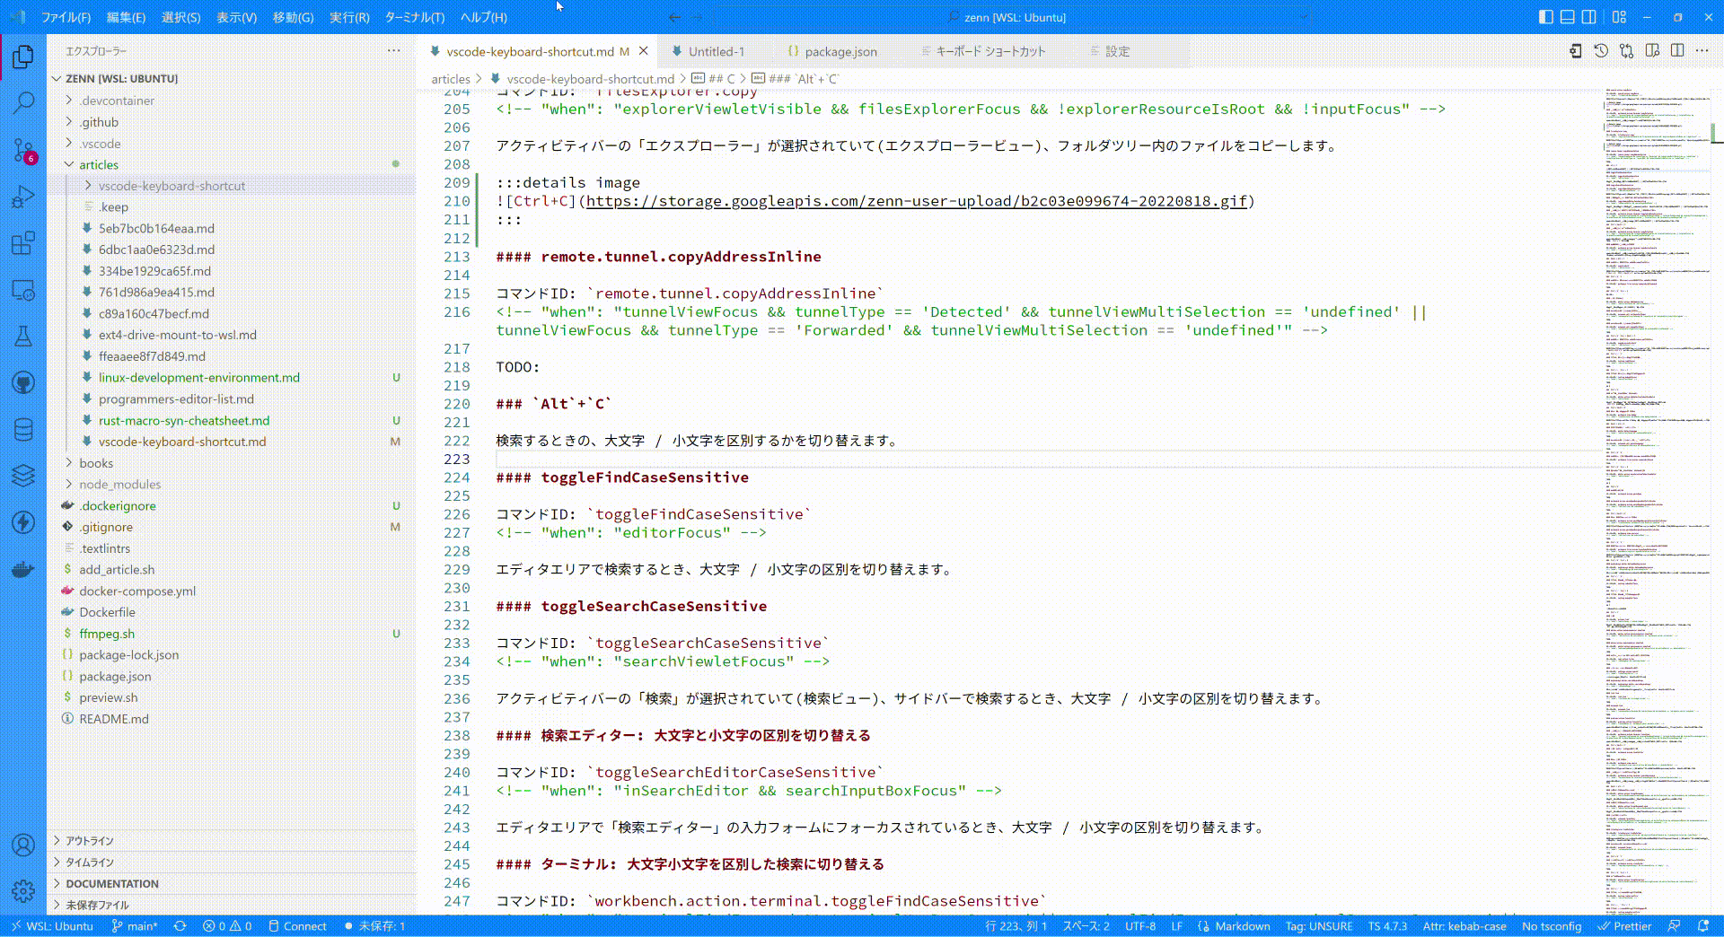
Task: Open notifications bell in status bar
Action: point(1703,926)
